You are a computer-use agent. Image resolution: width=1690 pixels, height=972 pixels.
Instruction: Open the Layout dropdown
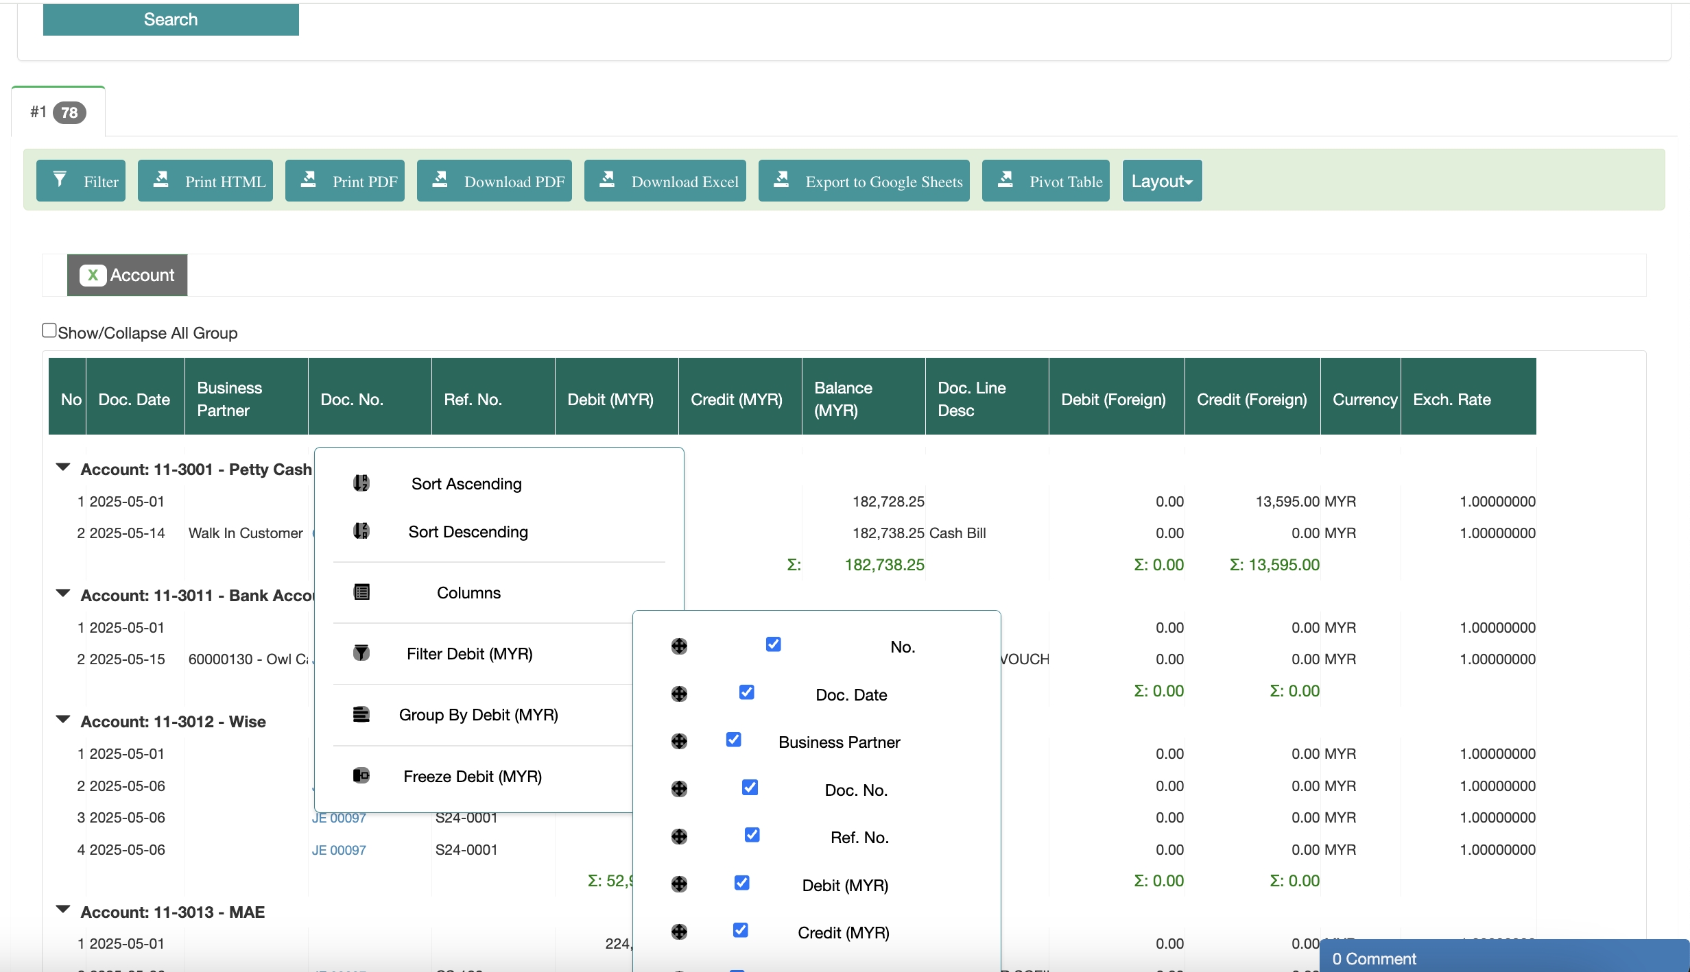(1162, 181)
